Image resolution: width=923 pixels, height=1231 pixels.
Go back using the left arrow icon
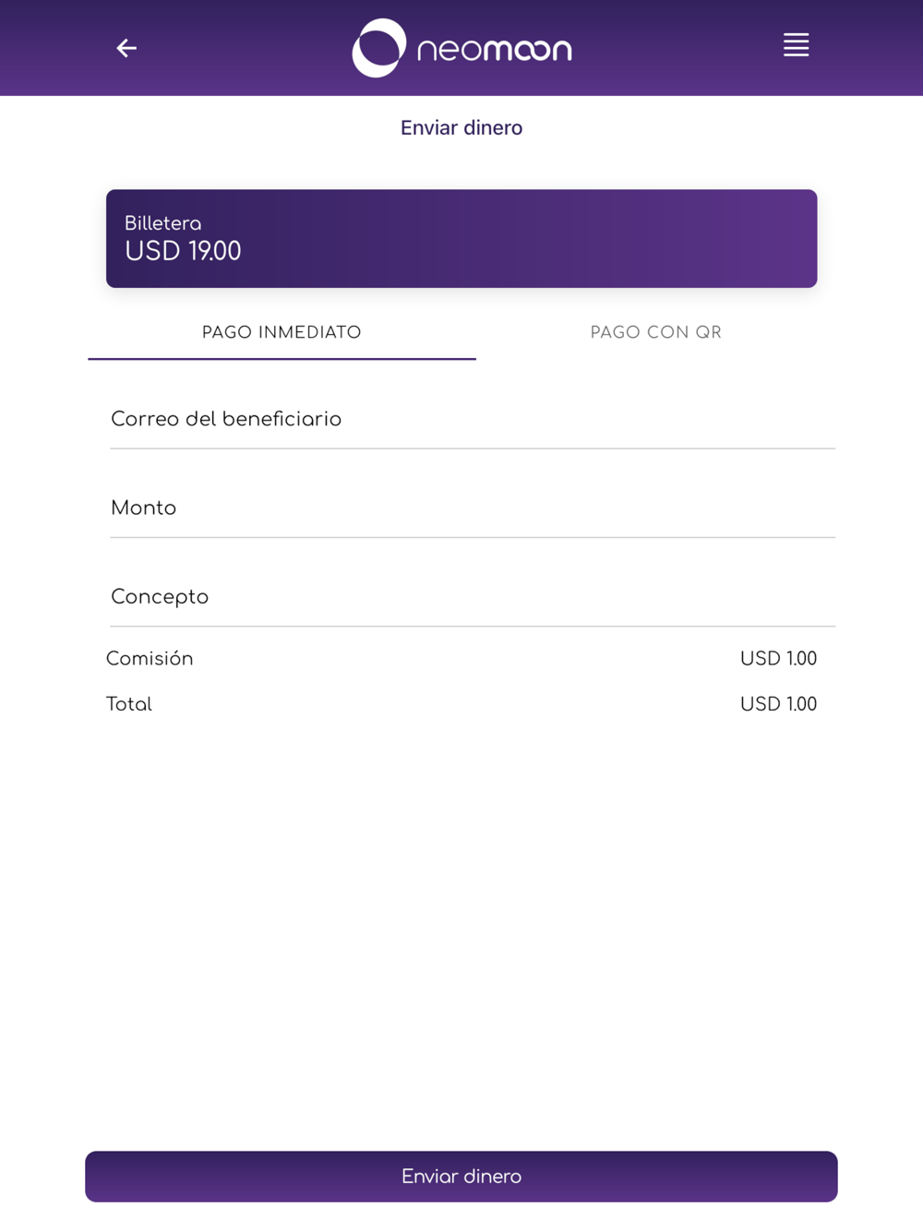pyautogui.click(x=126, y=48)
